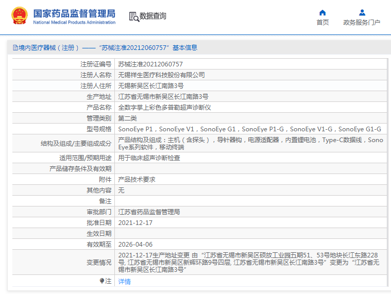Click the 政务服务门户 user icon

click(x=362, y=12)
